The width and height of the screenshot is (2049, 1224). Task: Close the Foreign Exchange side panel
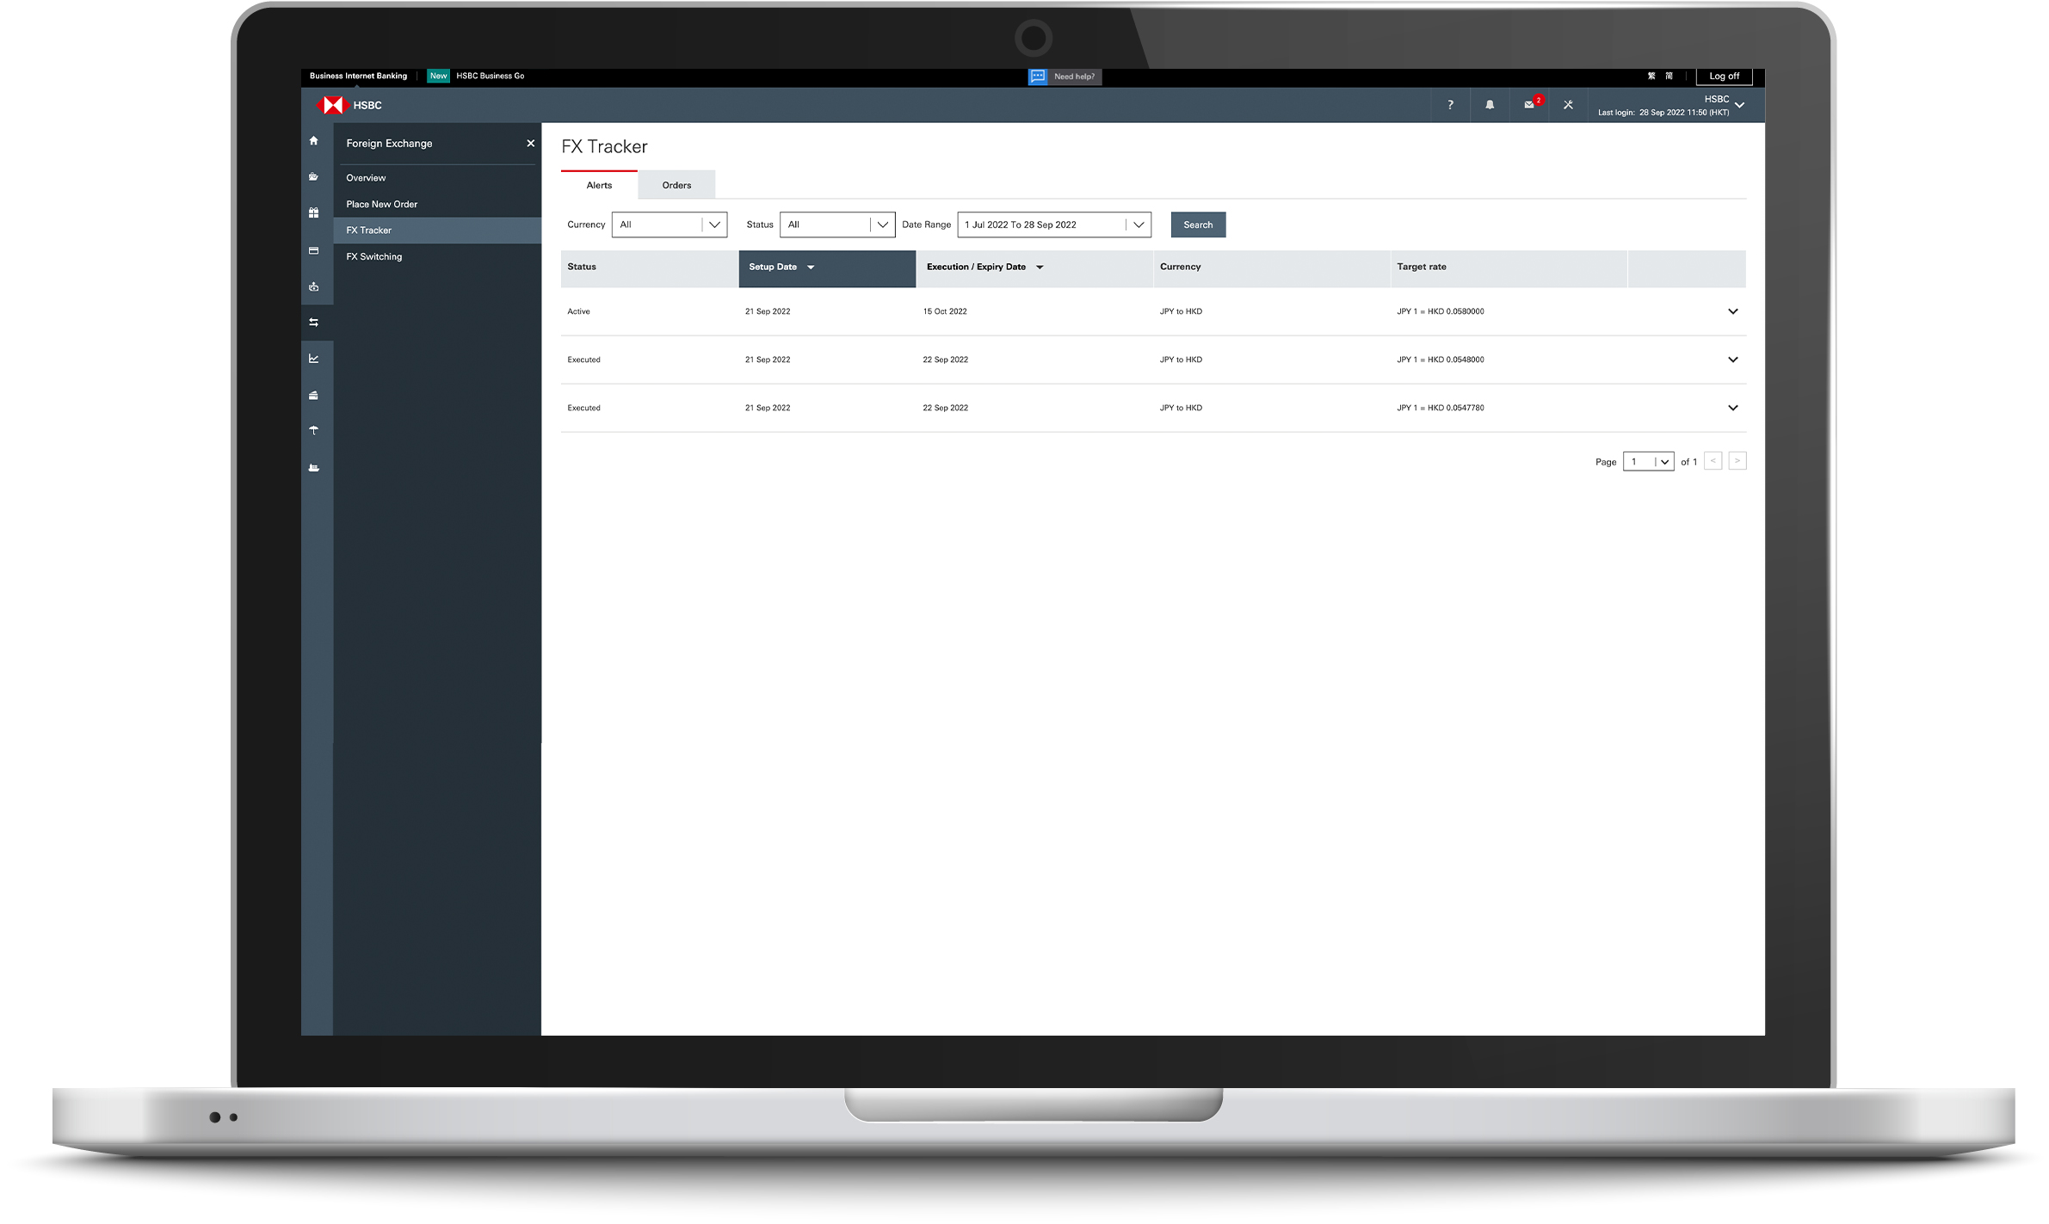[530, 144]
